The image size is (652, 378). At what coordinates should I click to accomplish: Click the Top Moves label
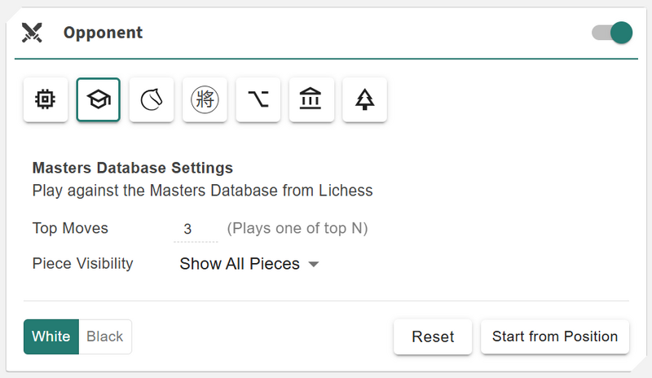tap(70, 228)
